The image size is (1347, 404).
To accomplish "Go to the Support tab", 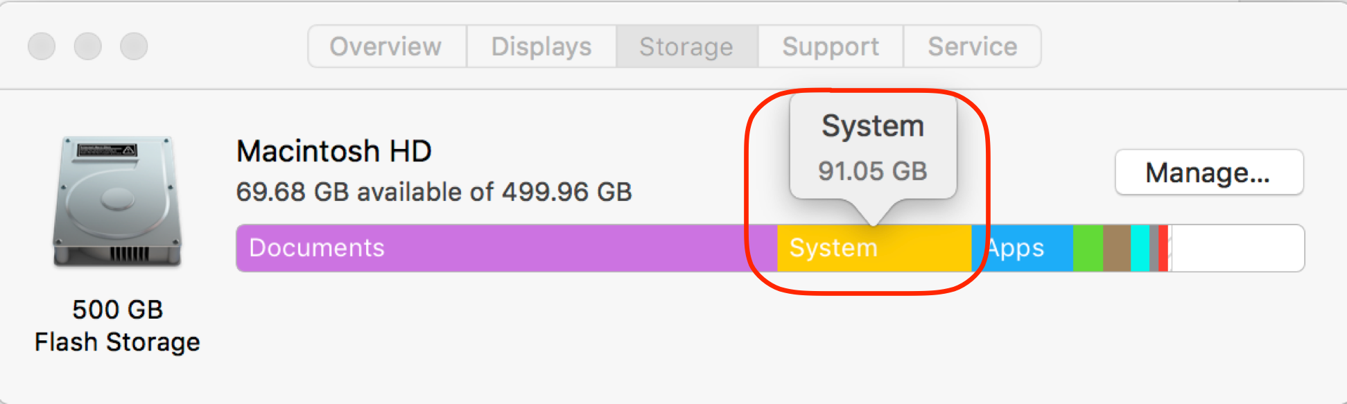I will point(831,46).
